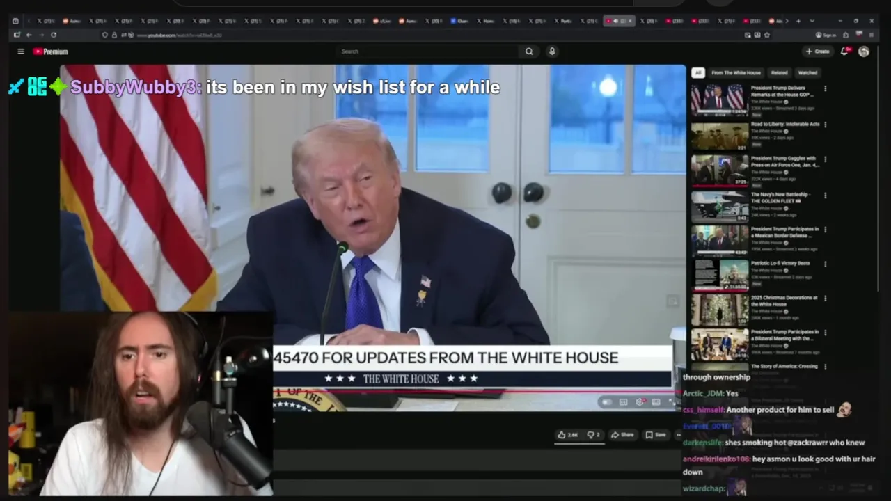Open options for Bilateral Meeting video
Image resolution: width=891 pixels, height=501 pixels.
click(x=826, y=333)
